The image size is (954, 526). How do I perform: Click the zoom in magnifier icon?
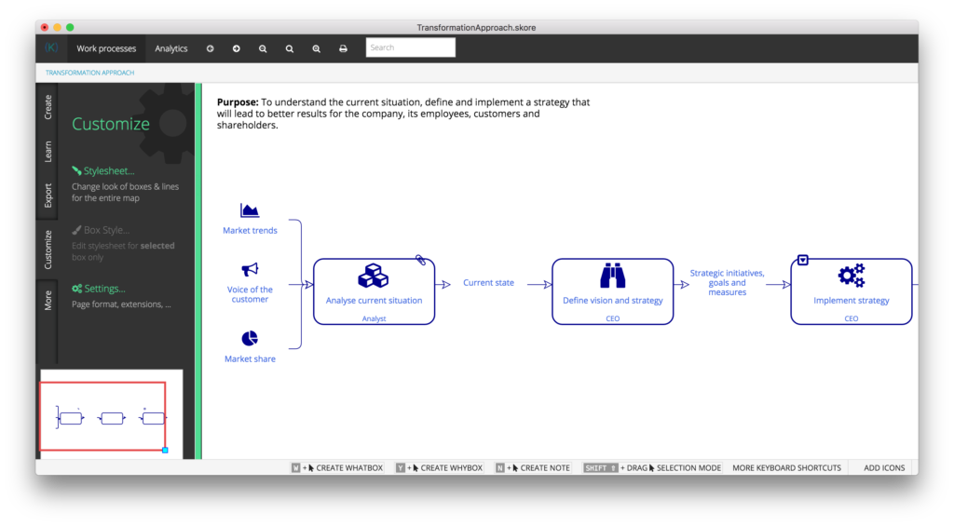pos(317,48)
